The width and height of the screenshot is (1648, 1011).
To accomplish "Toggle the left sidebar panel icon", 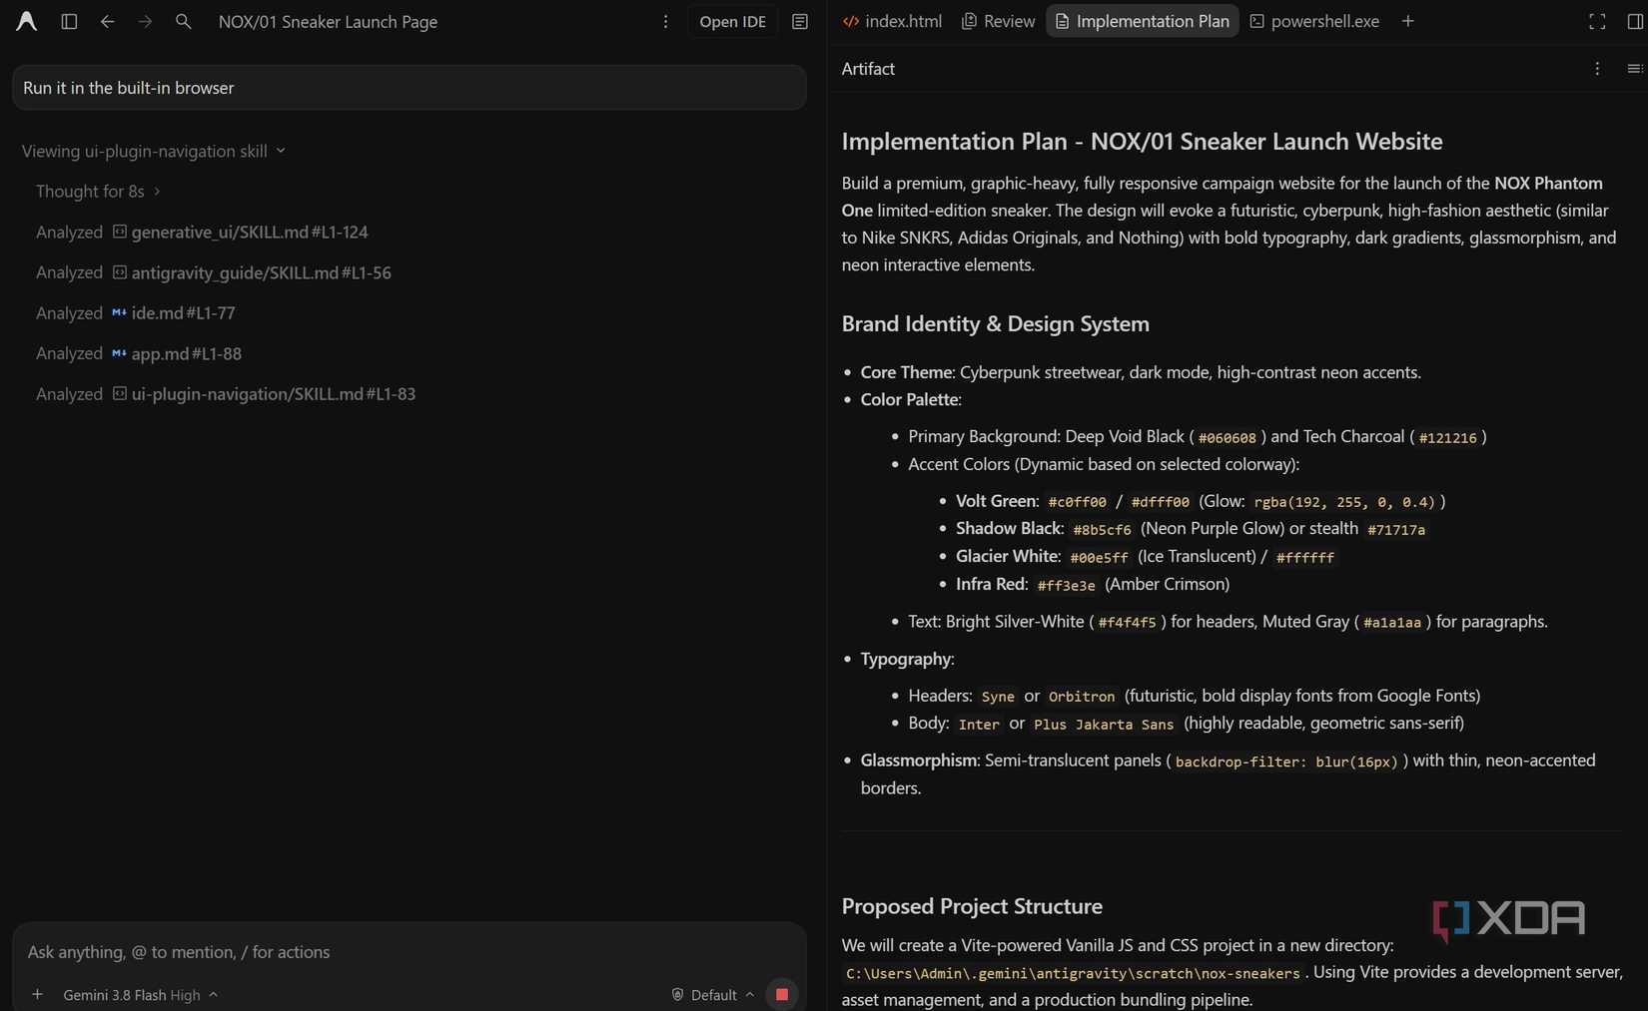I will (x=69, y=21).
